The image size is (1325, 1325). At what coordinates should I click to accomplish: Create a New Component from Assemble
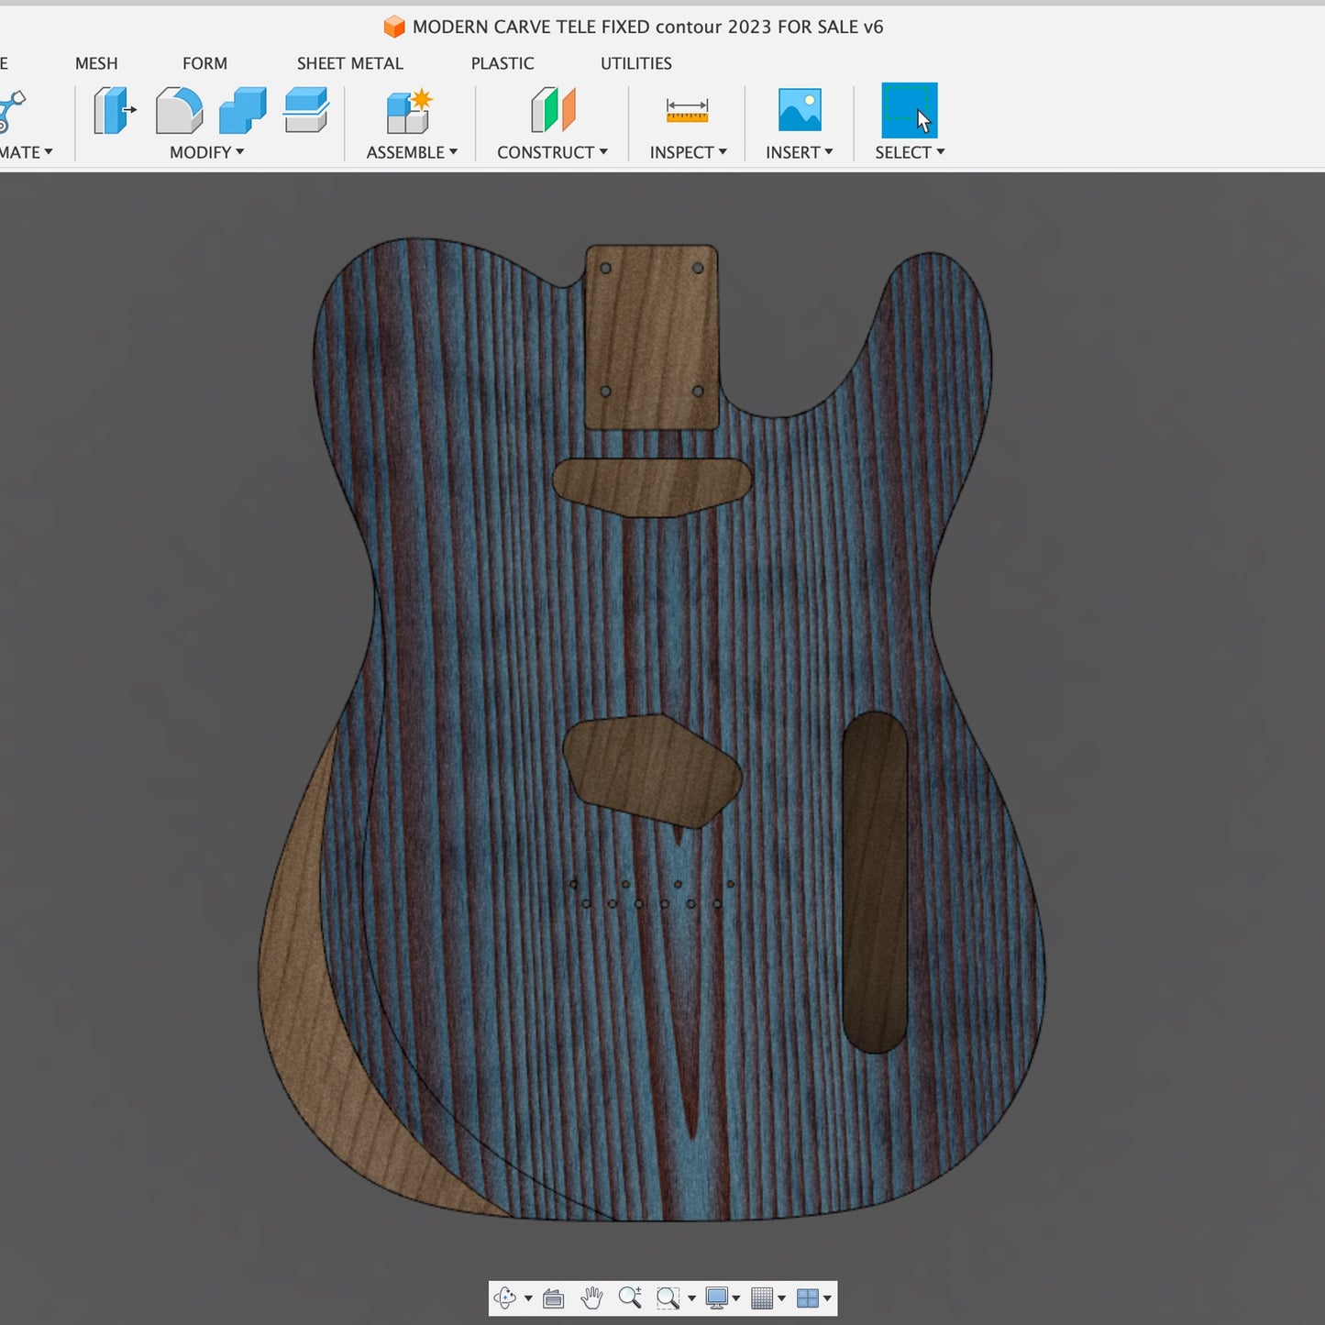pos(409,112)
